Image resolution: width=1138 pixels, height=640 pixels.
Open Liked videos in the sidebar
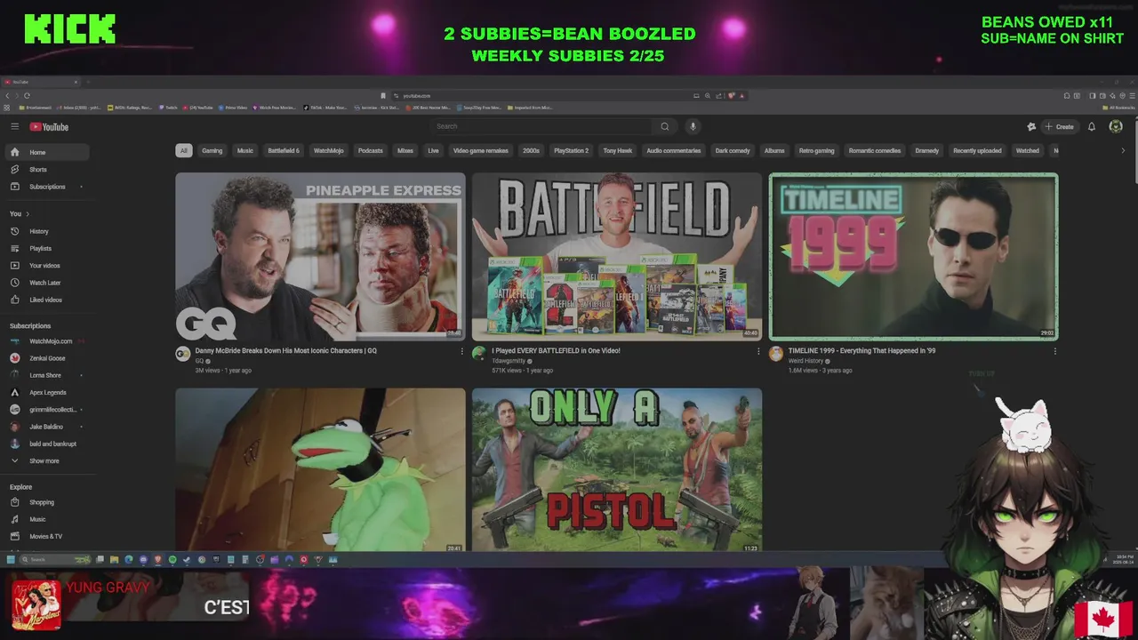point(46,300)
